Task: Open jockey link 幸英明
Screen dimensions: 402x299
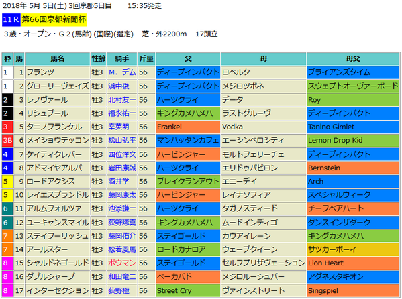Action: click(x=118, y=127)
